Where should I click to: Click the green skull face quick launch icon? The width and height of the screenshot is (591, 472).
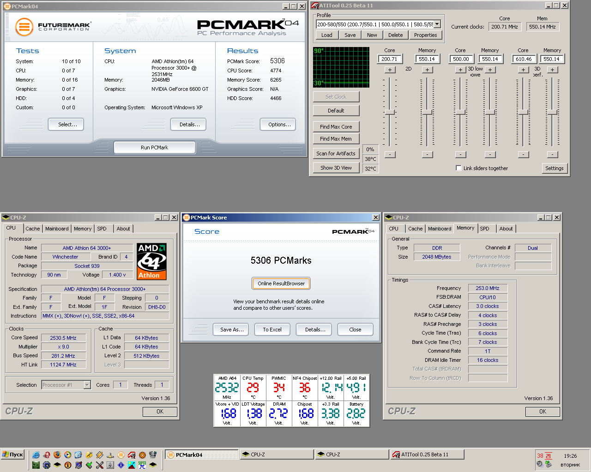(x=36, y=465)
